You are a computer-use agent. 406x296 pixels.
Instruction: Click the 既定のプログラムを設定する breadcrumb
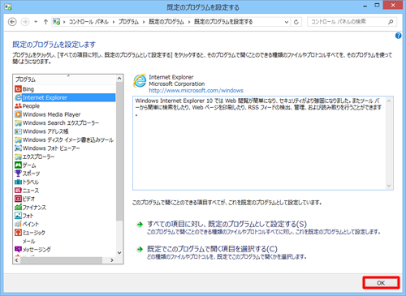(x=223, y=22)
